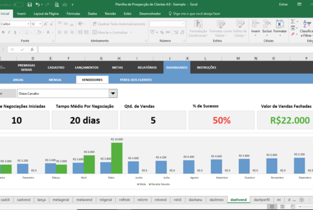Image resolution: width=313 pixels, height=210 pixels.
Task: Switch to Page Layout view in the status bar
Action: [x=282, y=206]
